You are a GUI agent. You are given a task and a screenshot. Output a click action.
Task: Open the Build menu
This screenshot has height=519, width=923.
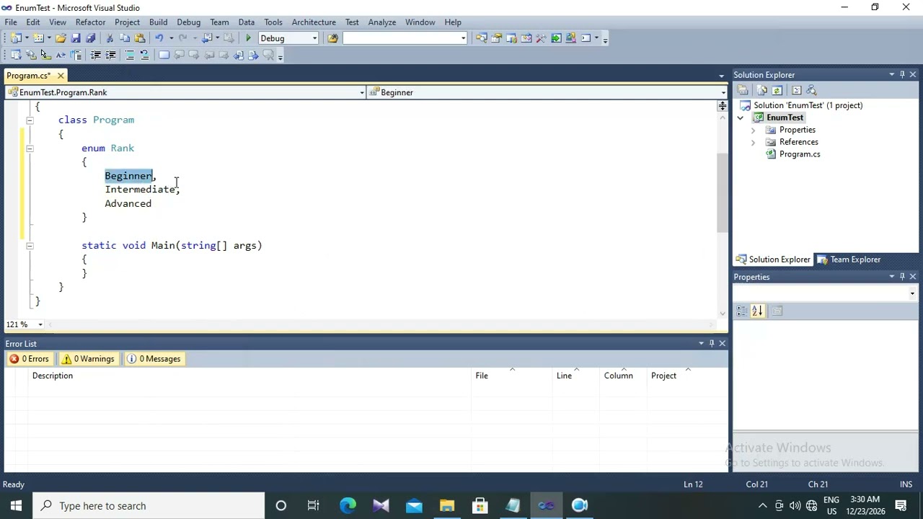coord(158,22)
